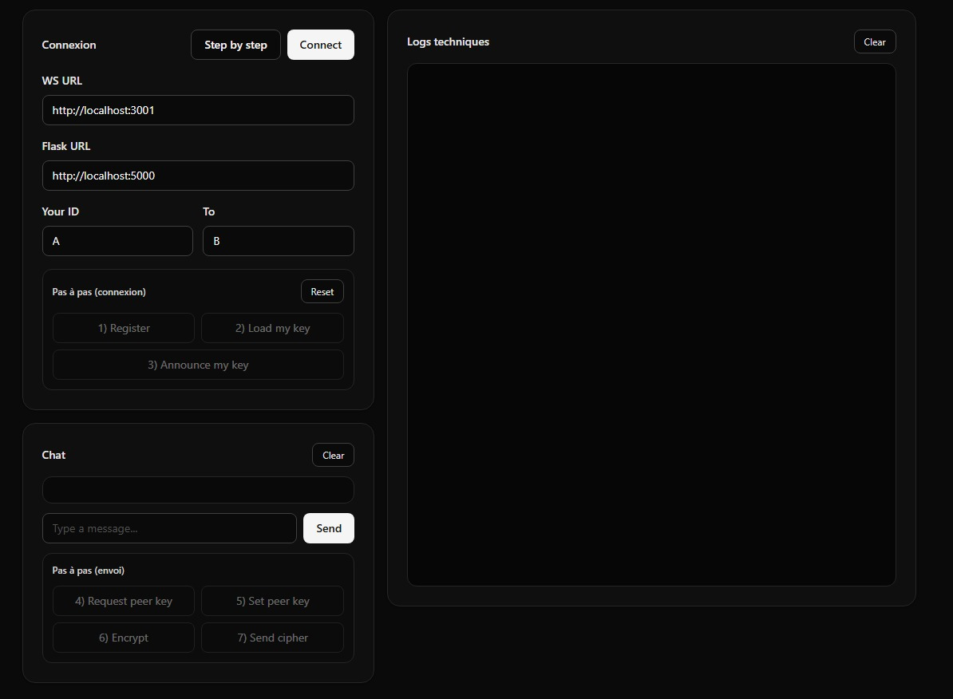This screenshot has height=699, width=953.
Task: Click the chat message display area
Action: 197,490
